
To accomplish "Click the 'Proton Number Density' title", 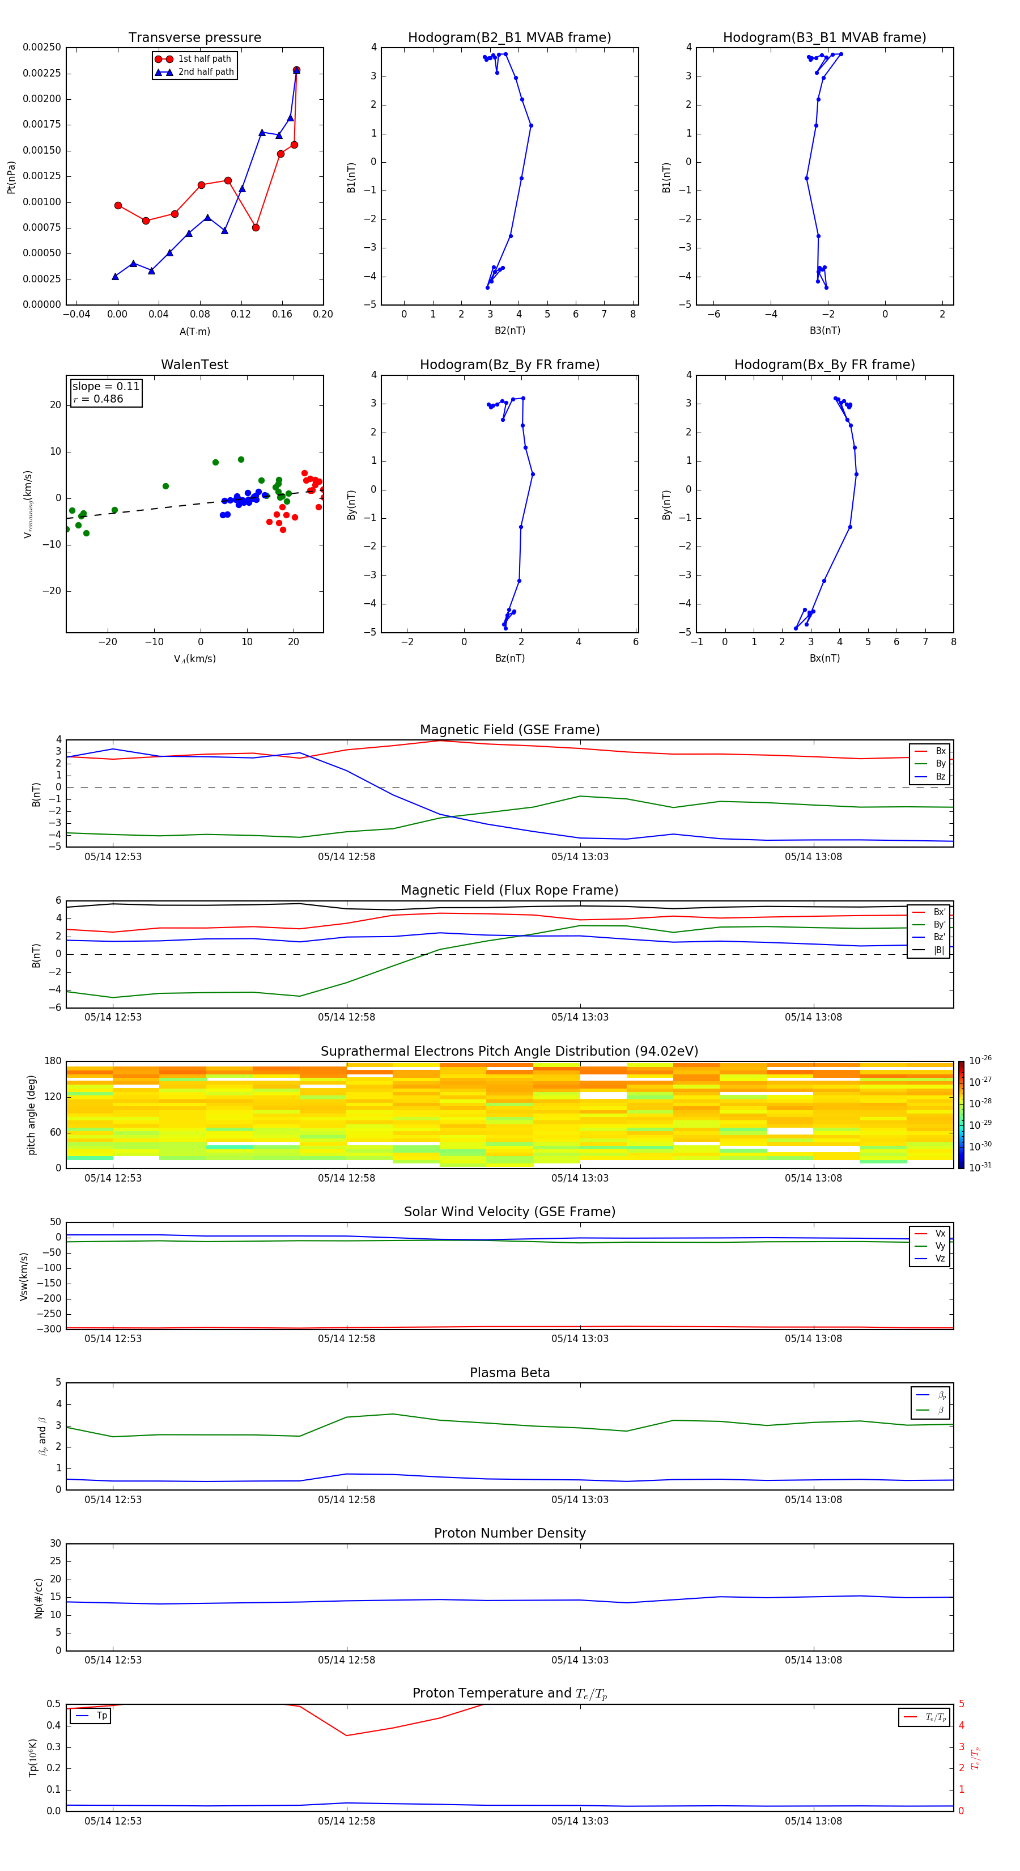I will click(509, 1533).
